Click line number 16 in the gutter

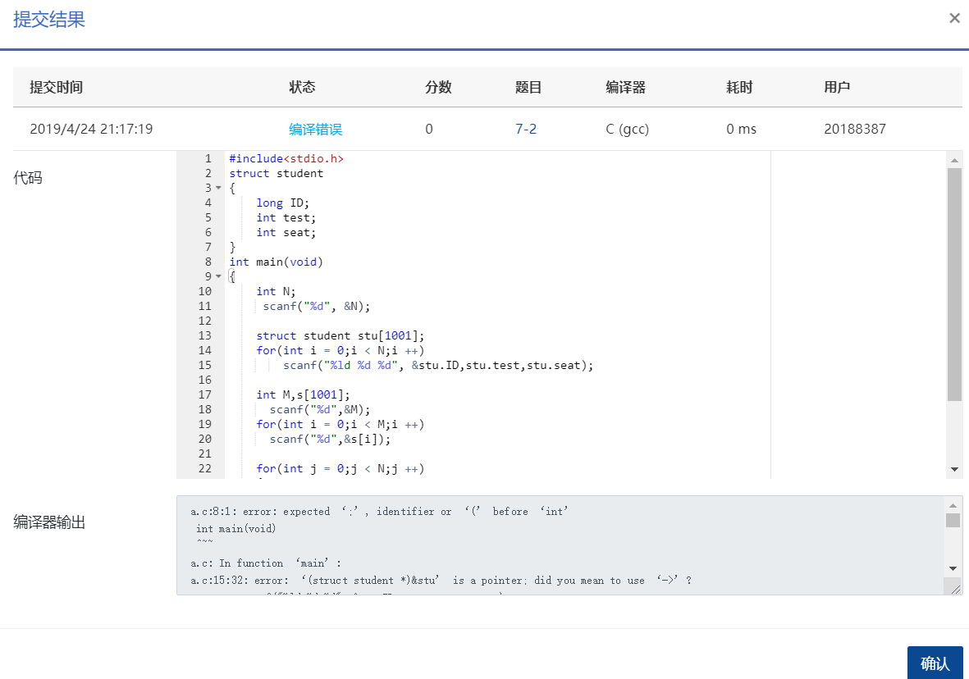[204, 380]
